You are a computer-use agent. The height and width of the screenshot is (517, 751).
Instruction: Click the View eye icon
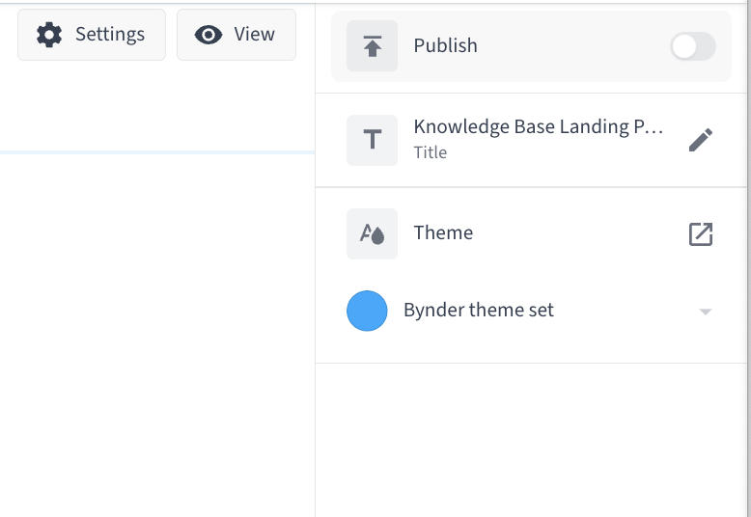(209, 35)
